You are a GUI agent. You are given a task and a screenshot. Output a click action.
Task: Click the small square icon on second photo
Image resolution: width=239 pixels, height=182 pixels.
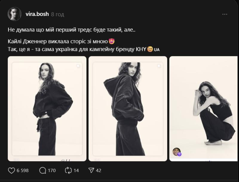click(x=159, y=65)
